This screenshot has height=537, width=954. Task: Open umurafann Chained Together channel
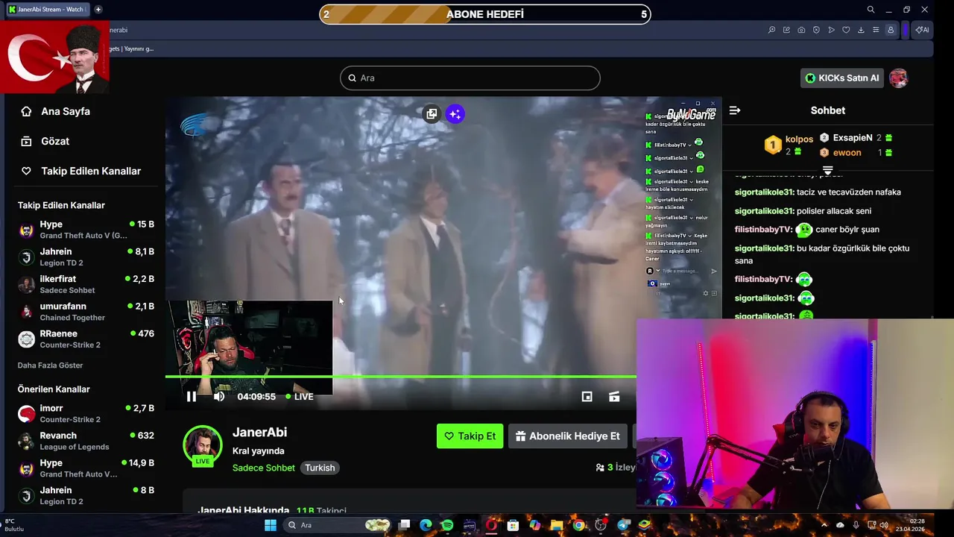pyautogui.click(x=86, y=312)
